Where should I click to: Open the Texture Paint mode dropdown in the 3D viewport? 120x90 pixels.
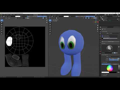(52, 18)
